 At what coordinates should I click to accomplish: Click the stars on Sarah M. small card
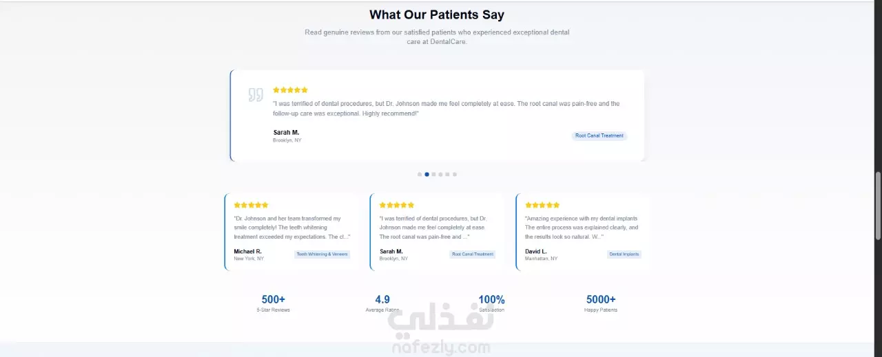pos(397,205)
